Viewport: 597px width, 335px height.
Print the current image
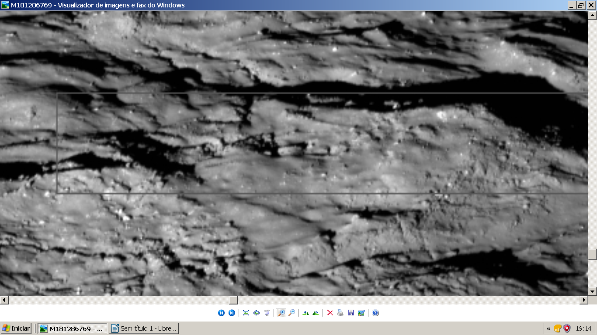pos(340,313)
